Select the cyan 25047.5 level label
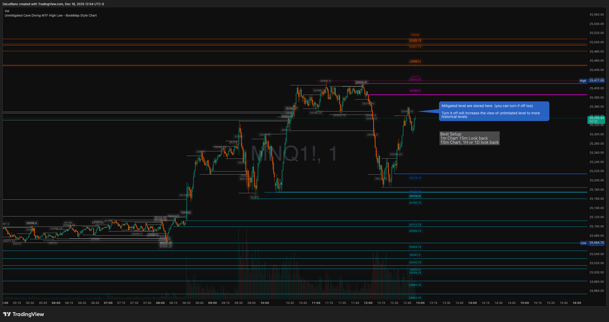 (x=415, y=255)
